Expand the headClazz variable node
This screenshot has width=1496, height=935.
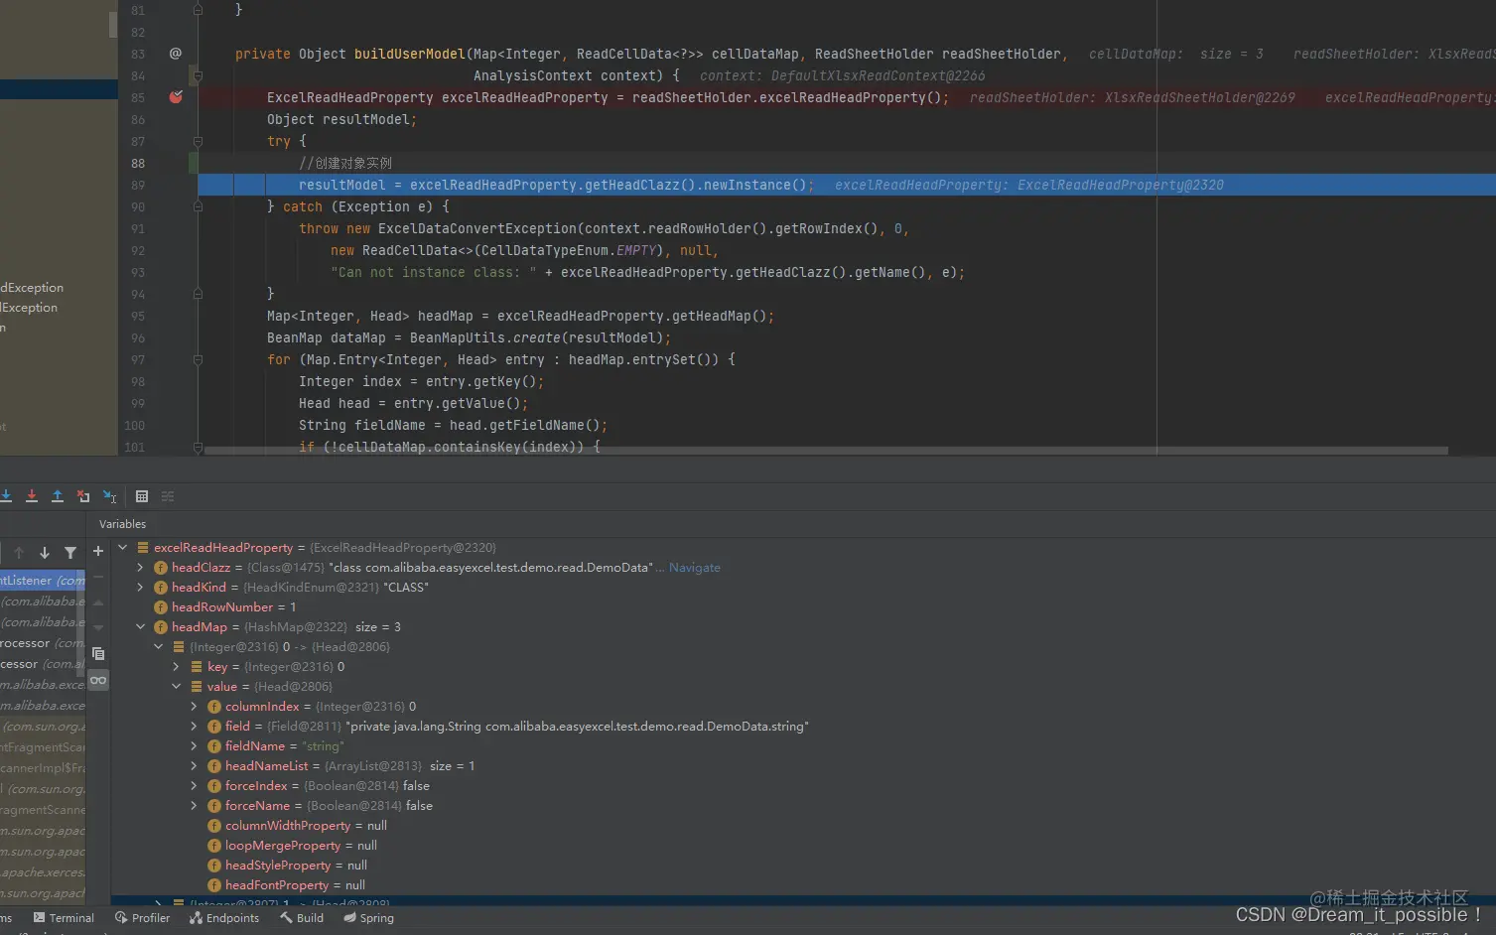141,568
